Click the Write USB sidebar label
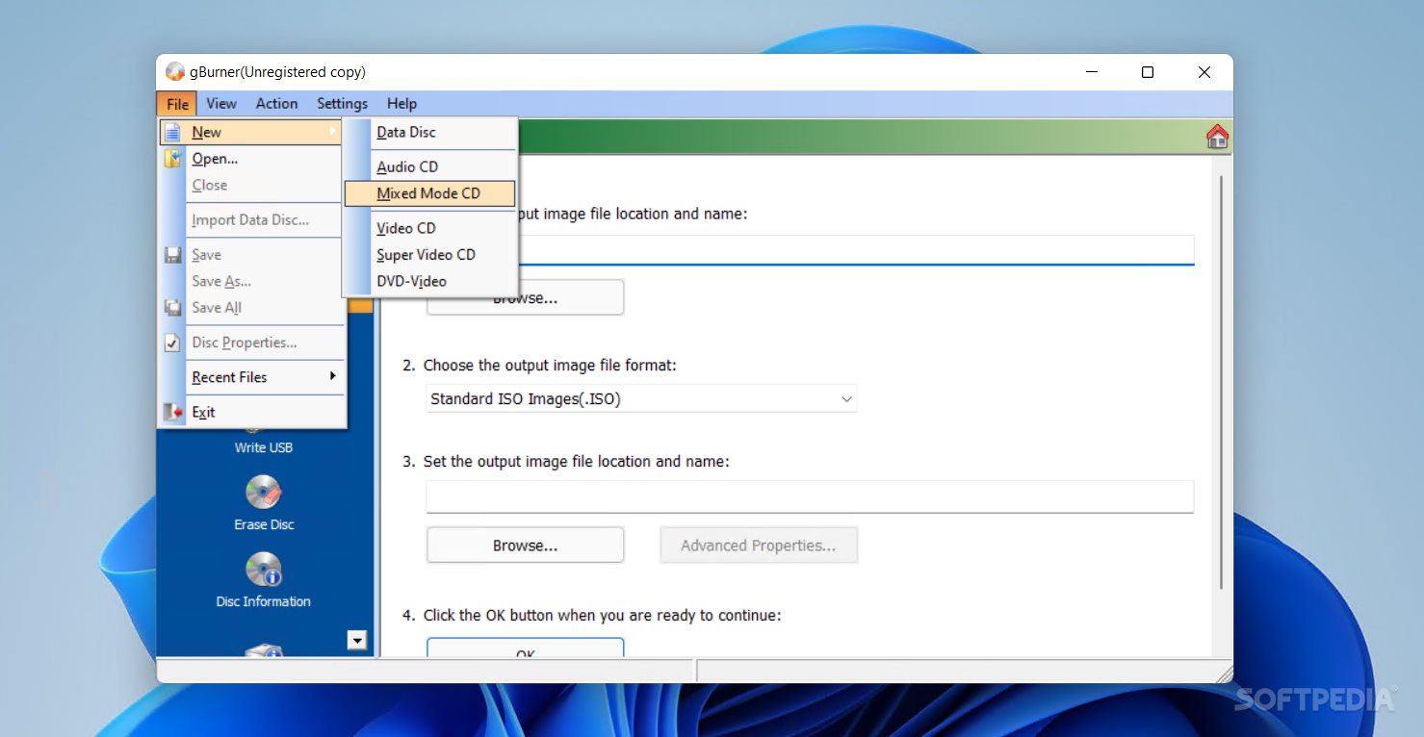Screen dimensions: 1424x737 [x=263, y=447]
